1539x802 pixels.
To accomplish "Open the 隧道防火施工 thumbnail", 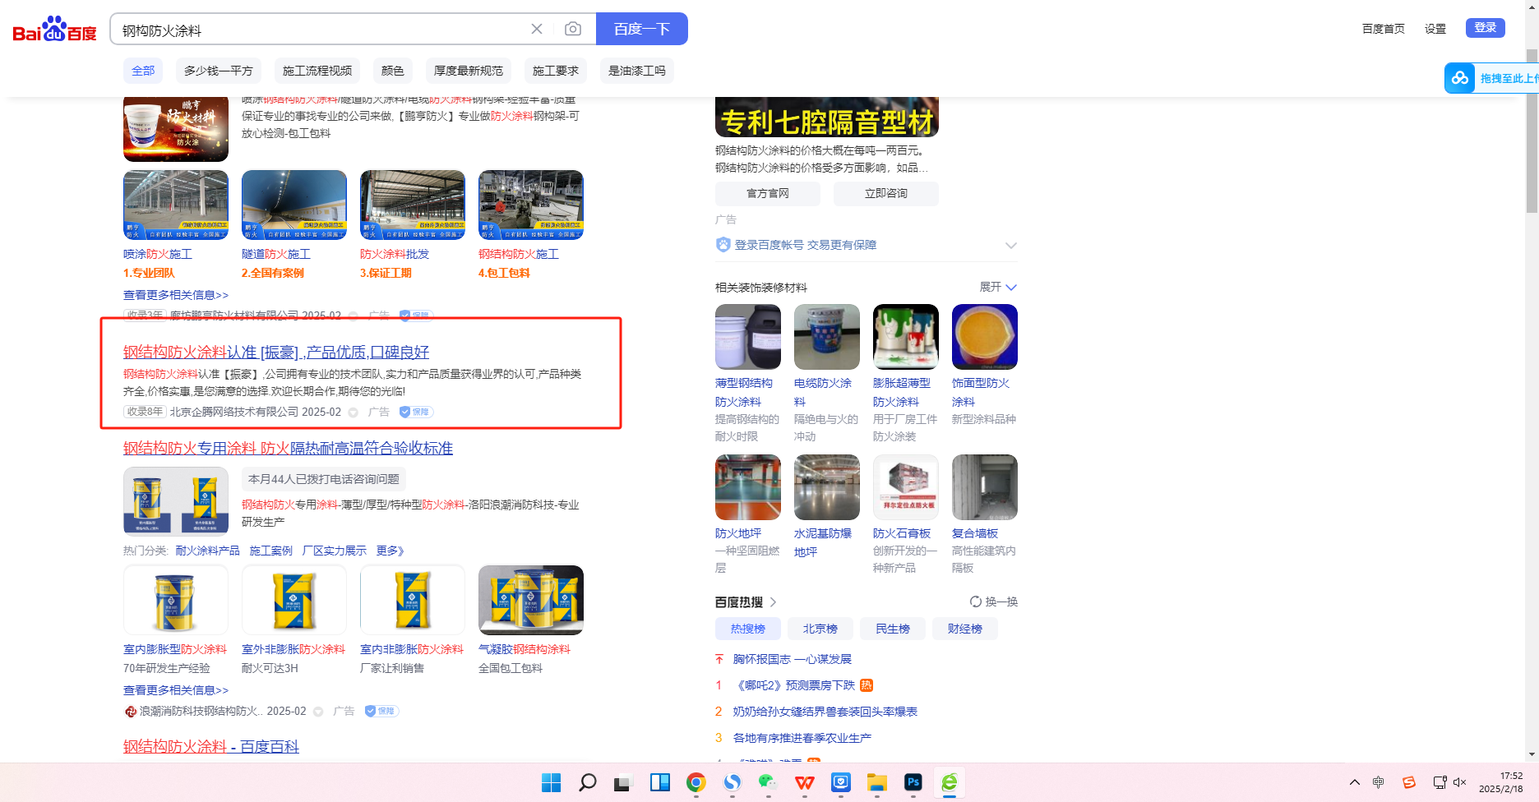I will [294, 205].
